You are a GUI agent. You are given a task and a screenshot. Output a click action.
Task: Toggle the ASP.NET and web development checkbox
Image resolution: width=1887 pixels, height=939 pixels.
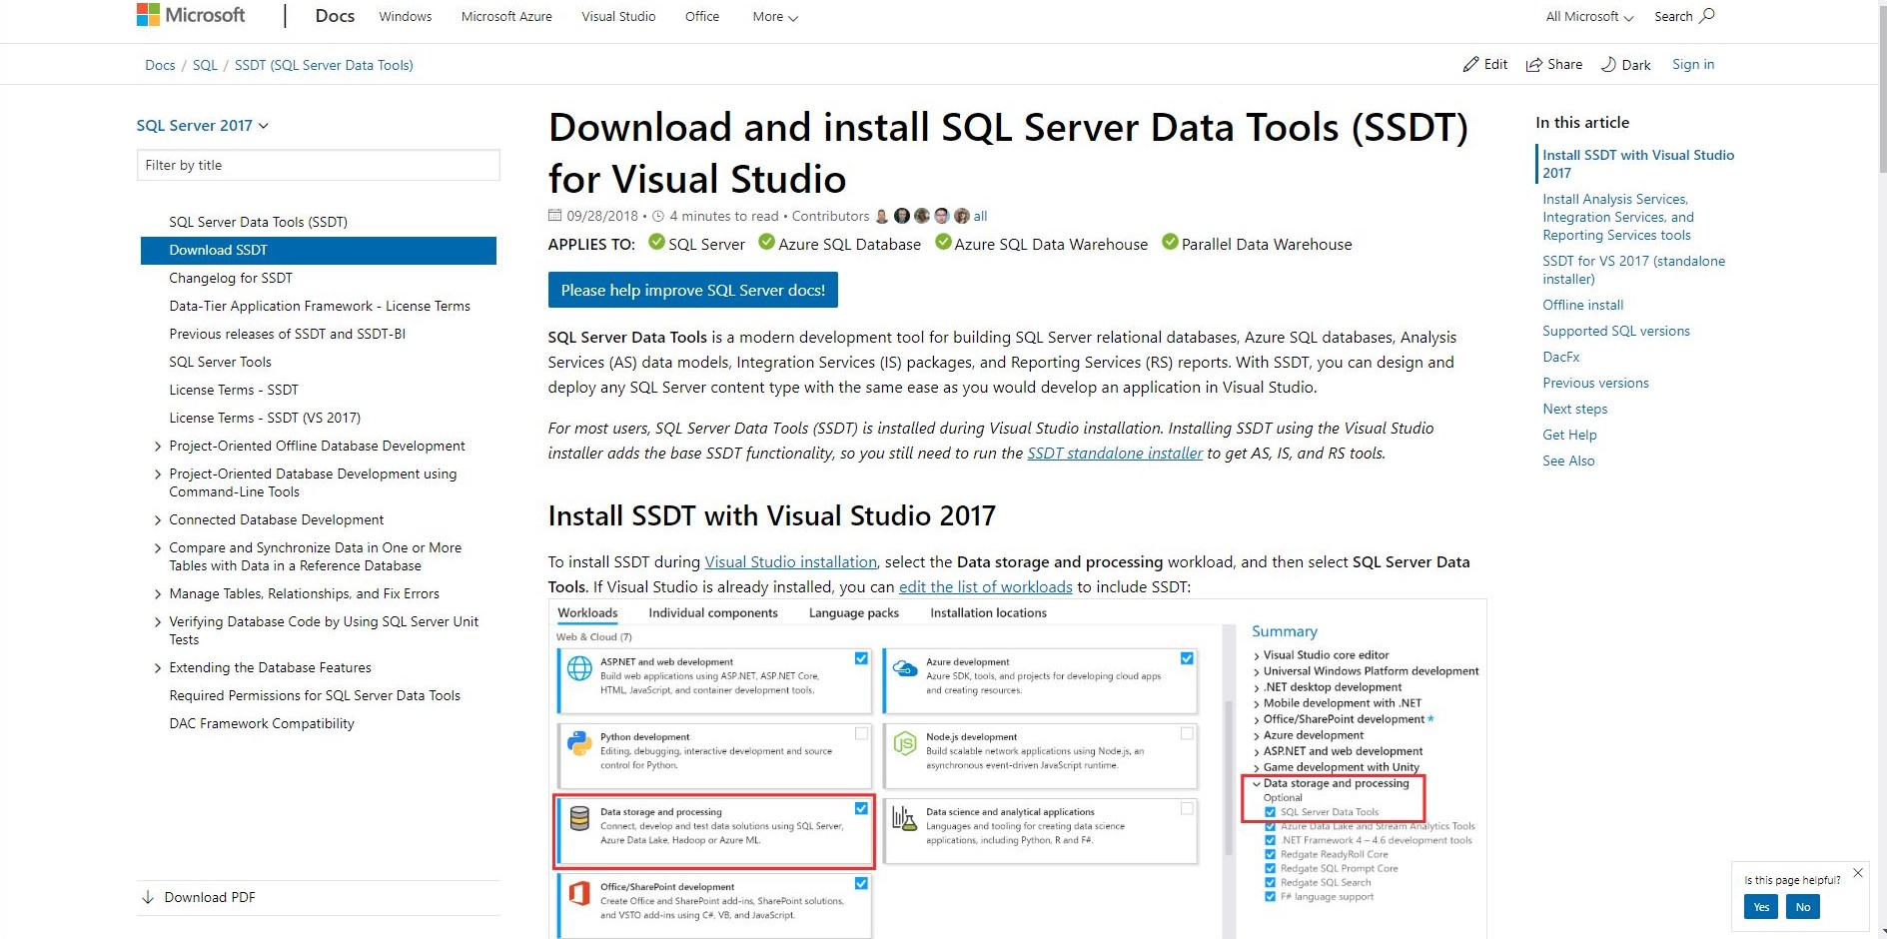[x=861, y=659]
